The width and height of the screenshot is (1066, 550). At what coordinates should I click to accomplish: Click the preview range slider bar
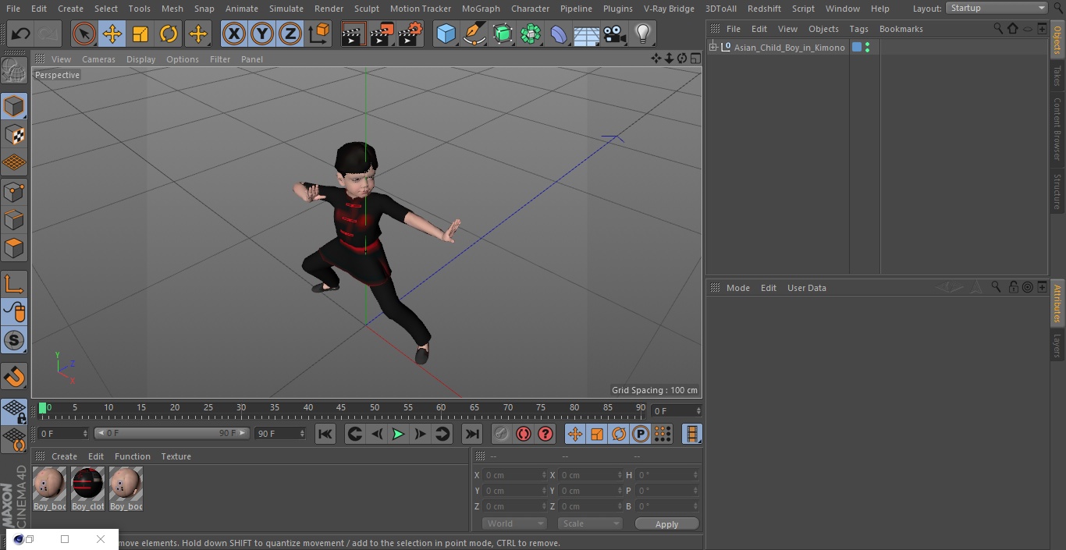[172, 433]
